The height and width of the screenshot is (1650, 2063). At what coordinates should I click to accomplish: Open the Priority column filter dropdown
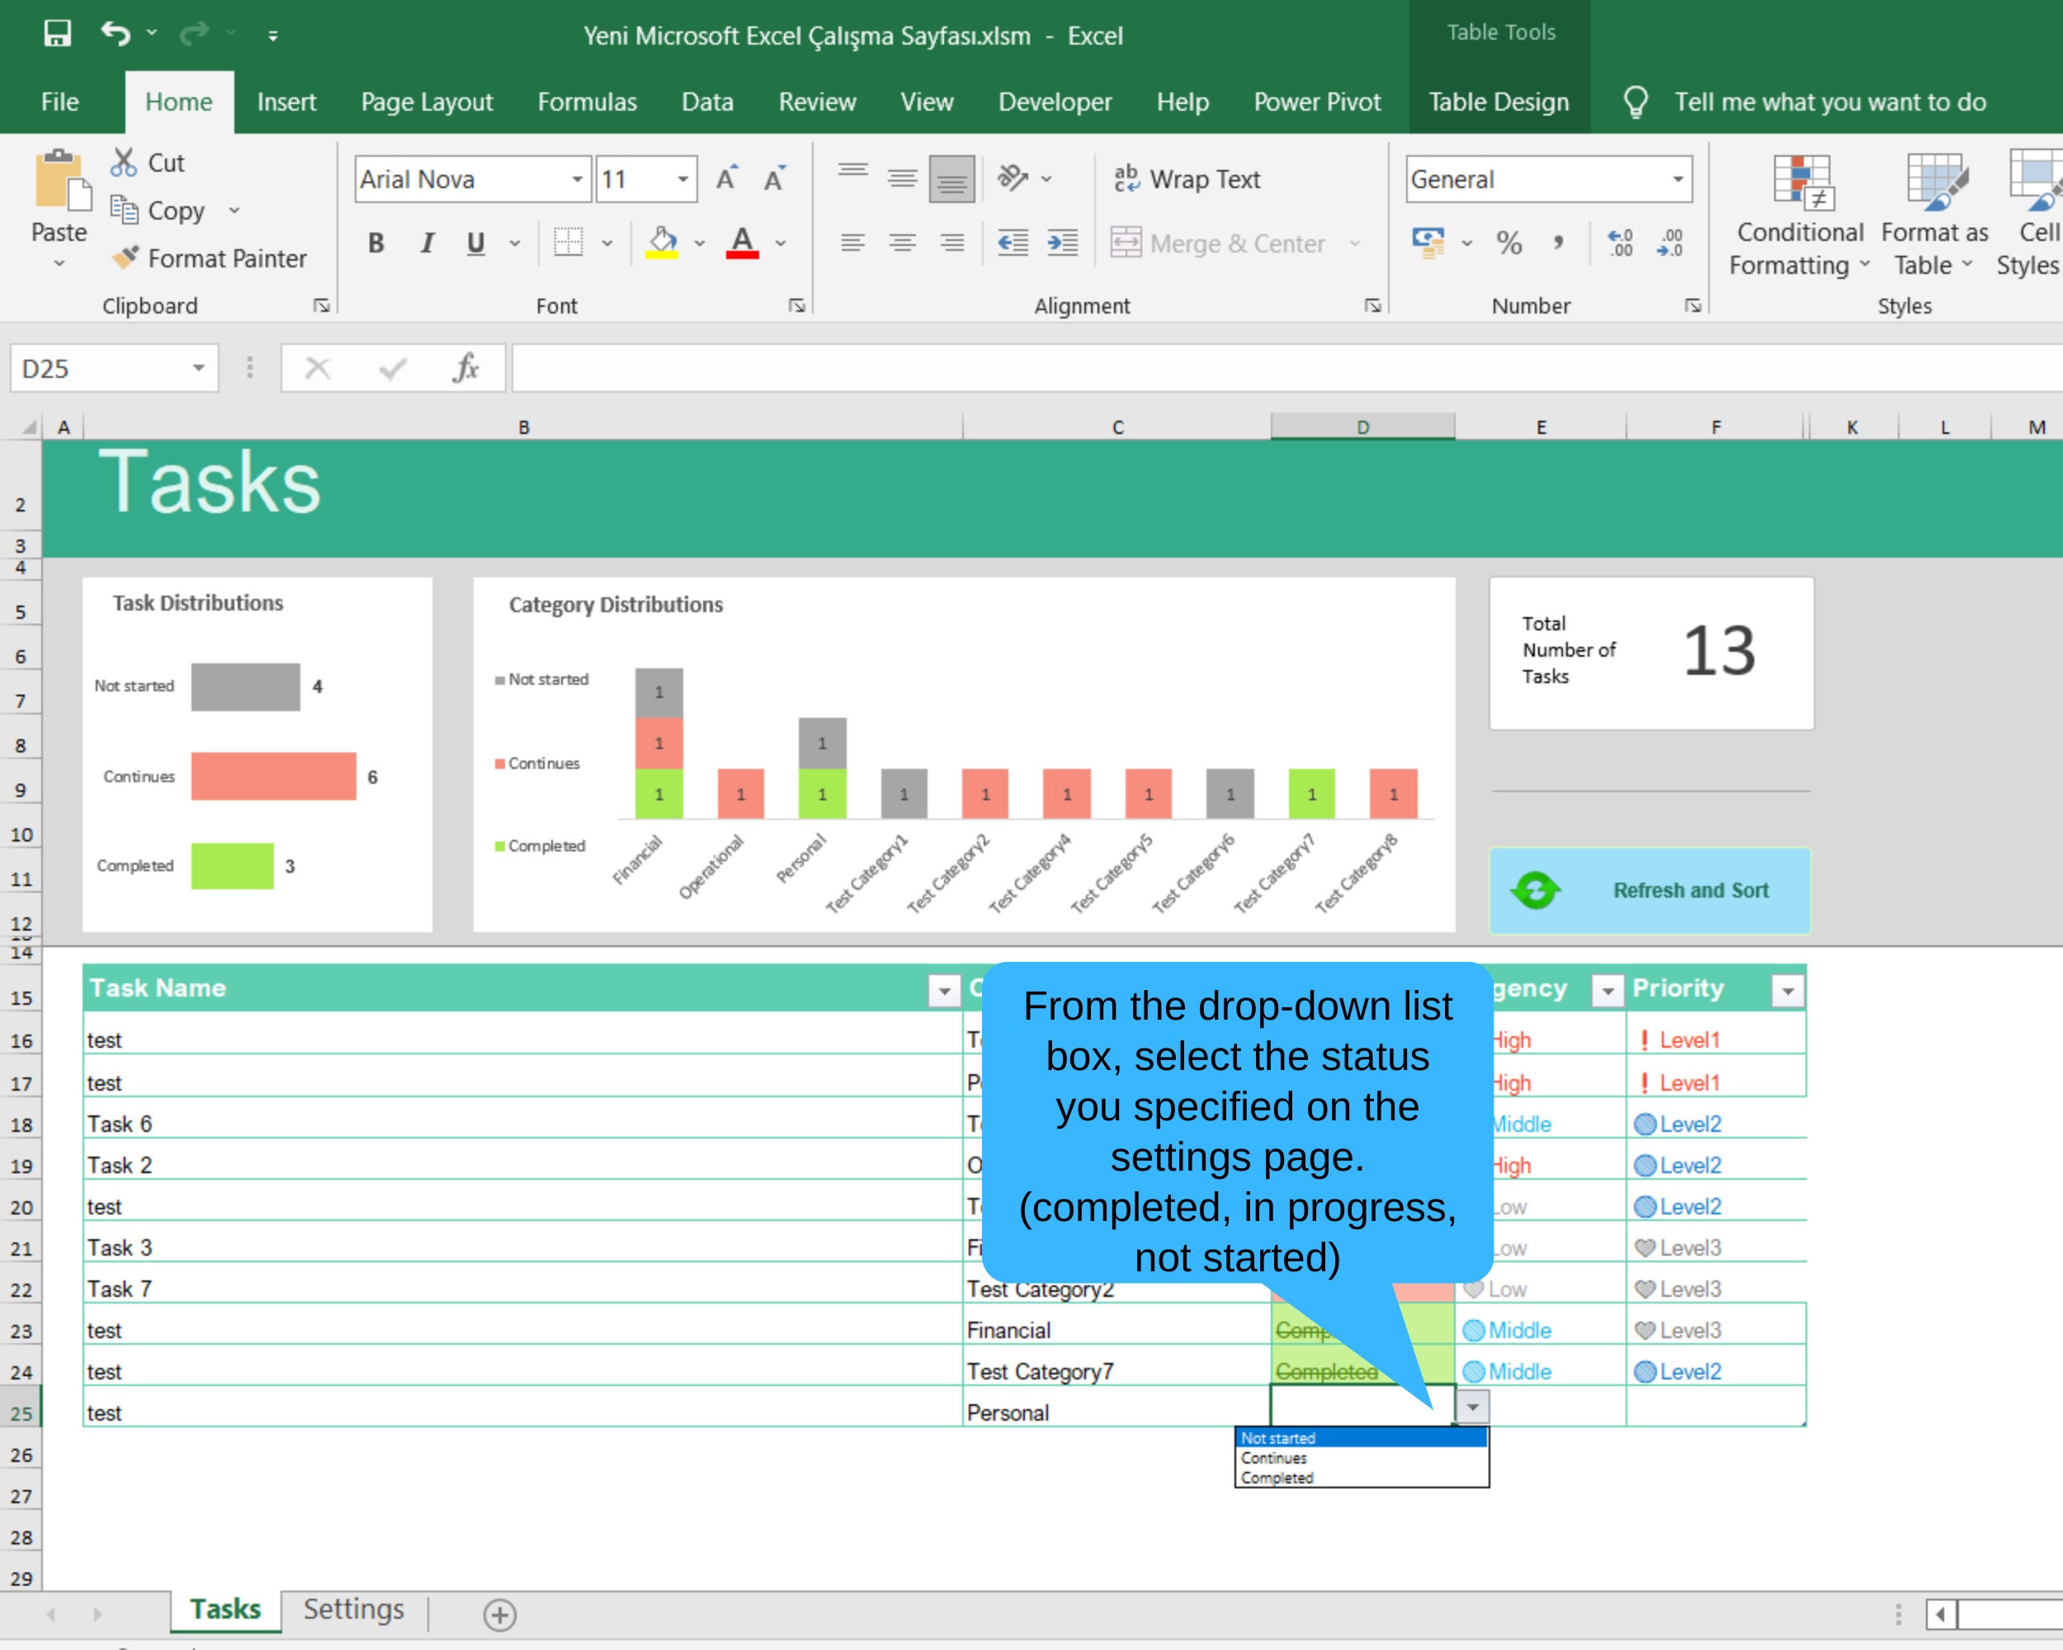[x=1788, y=989]
